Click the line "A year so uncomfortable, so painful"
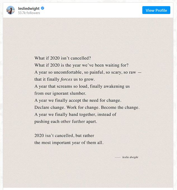Image resolution: width=177 pixels, height=190 pixels. 88,72
